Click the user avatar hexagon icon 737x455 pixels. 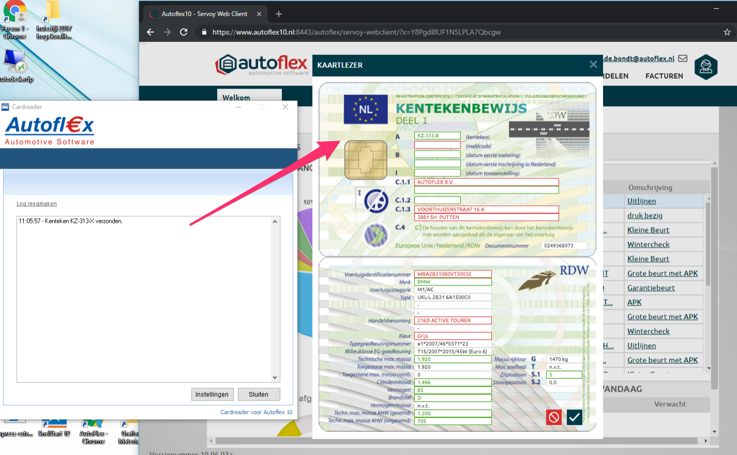pos(706,67)
